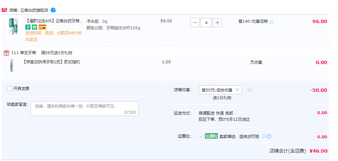
Task: Click the 送1份礼物 text below dropdown
Action: (222, 98)
